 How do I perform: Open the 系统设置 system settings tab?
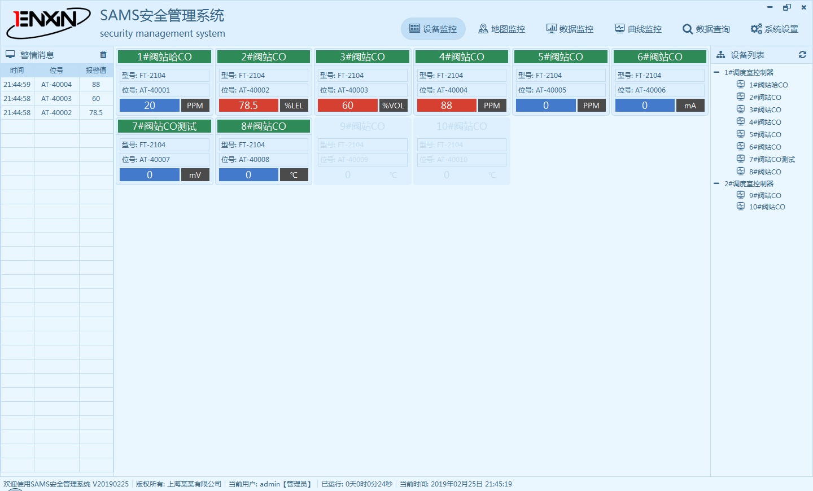point(774,29)
